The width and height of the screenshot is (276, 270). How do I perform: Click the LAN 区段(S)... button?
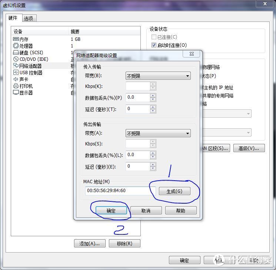point(216,148)
